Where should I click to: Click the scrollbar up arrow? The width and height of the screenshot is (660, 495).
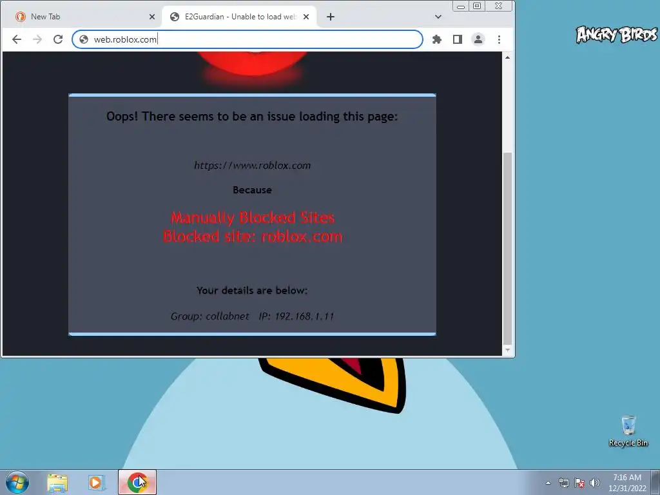[508, 57]
